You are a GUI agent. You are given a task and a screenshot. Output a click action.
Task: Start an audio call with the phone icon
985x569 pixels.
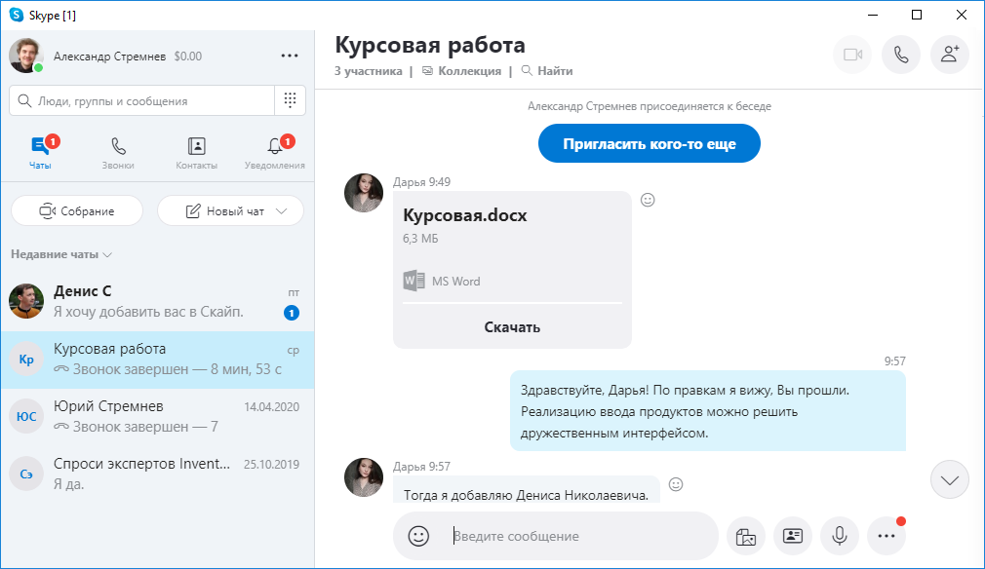click(901, 56)
